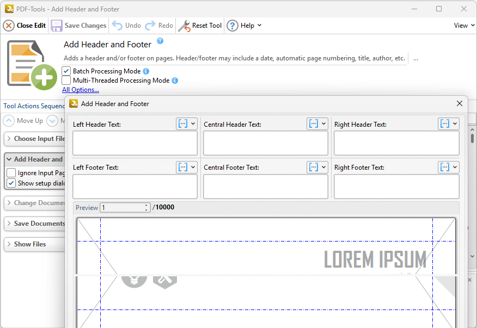Enable Multi-Threaded Processing Mode checkbox
Screen dimensions: 477x328
pyautogui.click(x=66, y=81)
